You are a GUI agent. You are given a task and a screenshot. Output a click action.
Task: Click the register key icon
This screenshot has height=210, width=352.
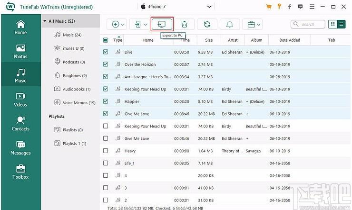[279, 6]
